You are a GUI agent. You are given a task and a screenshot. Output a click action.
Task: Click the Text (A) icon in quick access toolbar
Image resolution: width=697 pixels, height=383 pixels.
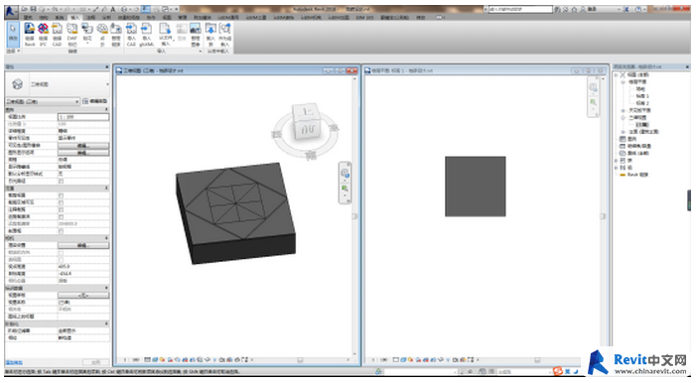(x=113, y=9)
